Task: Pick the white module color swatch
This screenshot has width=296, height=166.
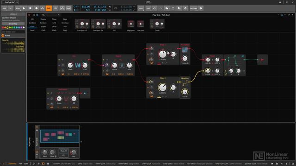Action: pos(24,28)
